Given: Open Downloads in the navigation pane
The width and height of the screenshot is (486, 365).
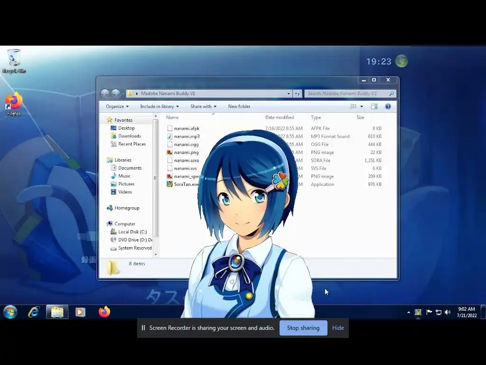Looking at the screenshot, I should (130, 136).
